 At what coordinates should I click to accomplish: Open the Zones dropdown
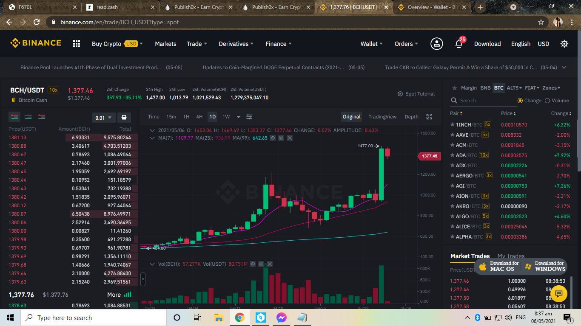[551, 88]
